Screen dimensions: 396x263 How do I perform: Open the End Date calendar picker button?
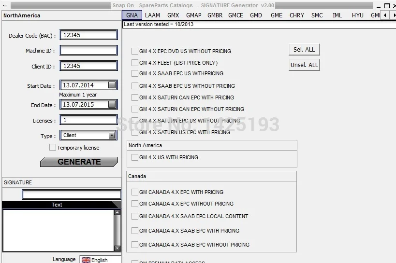[112, 104]
